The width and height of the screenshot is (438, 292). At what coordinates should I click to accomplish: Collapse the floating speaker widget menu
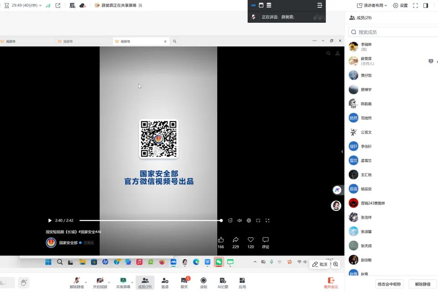(320, 5)
